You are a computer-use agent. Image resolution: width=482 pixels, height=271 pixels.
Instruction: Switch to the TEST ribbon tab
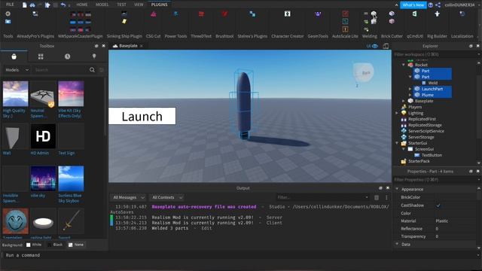click(x=121, y=5)
